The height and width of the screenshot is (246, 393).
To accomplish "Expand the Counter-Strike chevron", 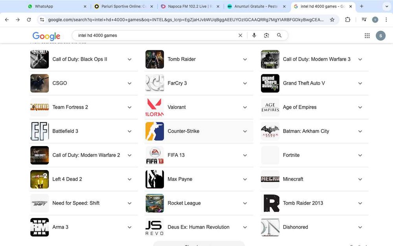I will pyautogui.click(x=245, y=131).
